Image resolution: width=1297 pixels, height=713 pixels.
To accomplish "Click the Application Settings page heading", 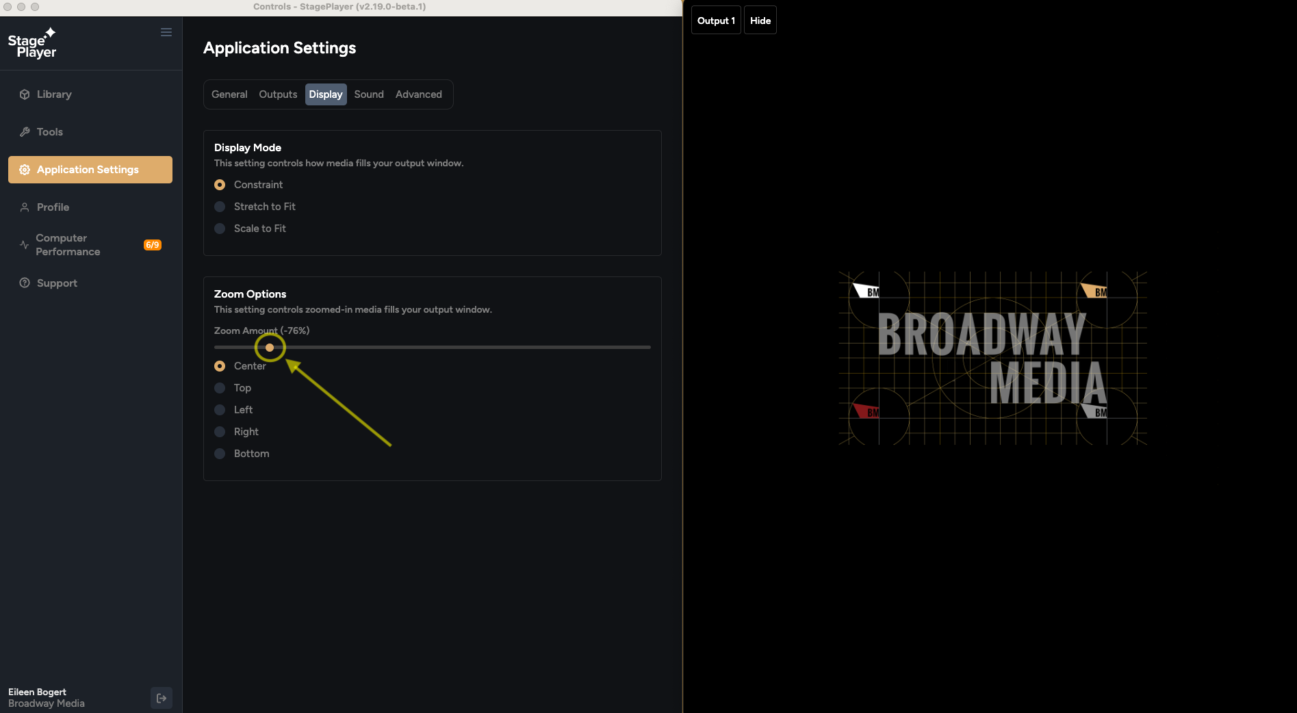I will pos(279,48).
